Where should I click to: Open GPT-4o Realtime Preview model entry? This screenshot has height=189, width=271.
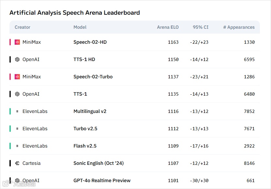[x=102, y=181]
